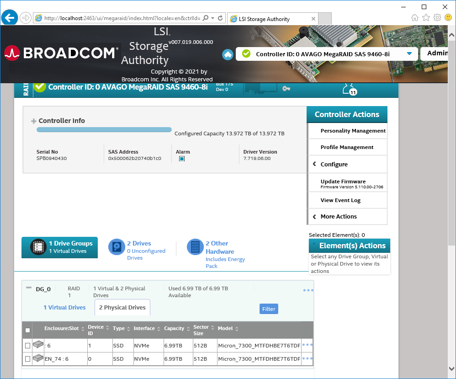
Task: Click the Broadcom logo
Action: pos(61,53)
